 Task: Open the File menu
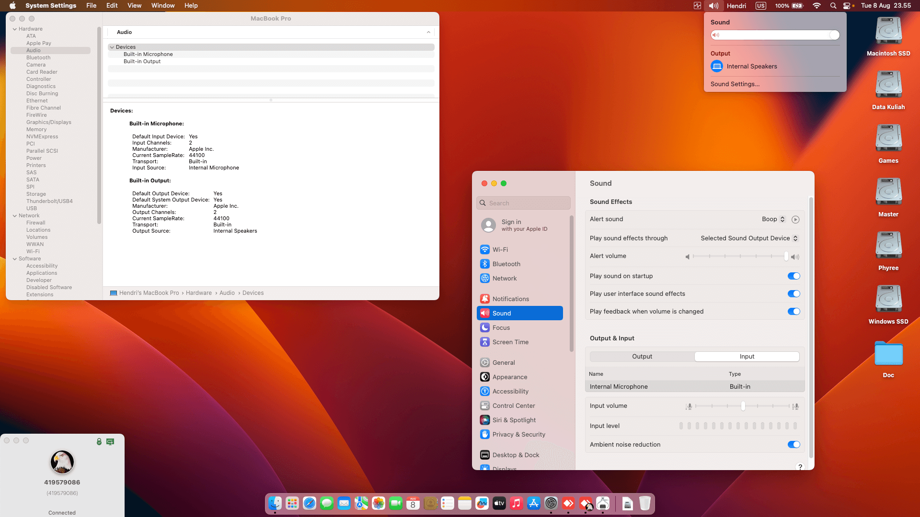tap(91, 6)
